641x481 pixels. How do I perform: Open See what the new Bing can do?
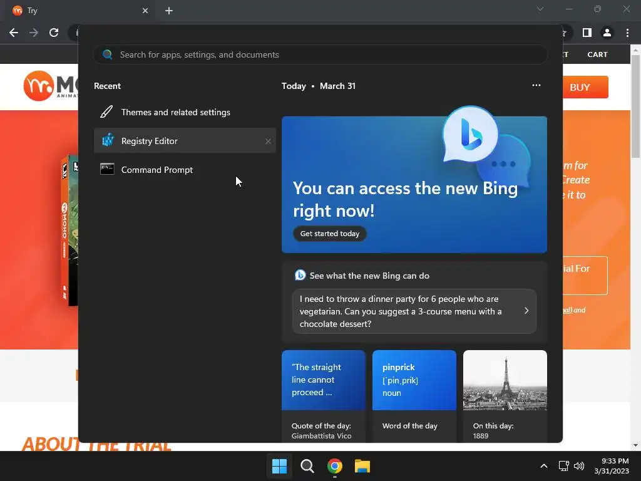369,276
